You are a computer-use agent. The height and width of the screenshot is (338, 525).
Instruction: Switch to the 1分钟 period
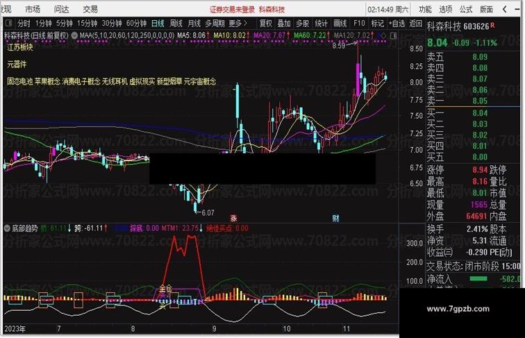pos(44,24)
